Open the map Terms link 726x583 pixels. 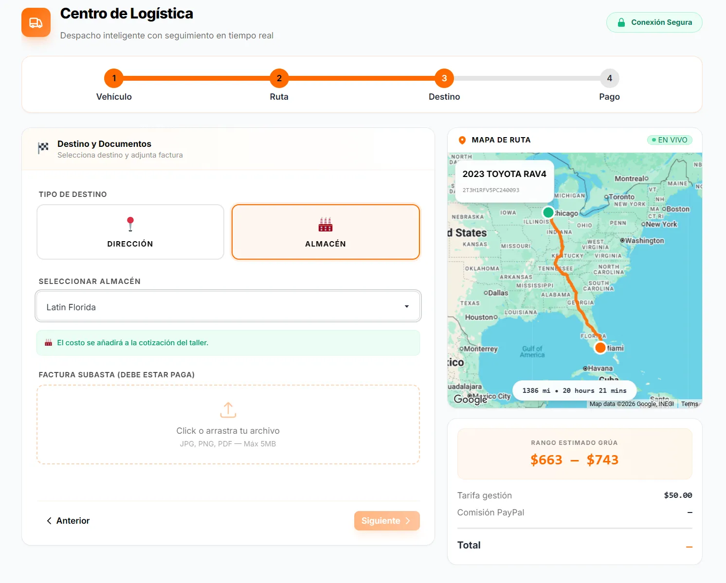tap(690, 404)
